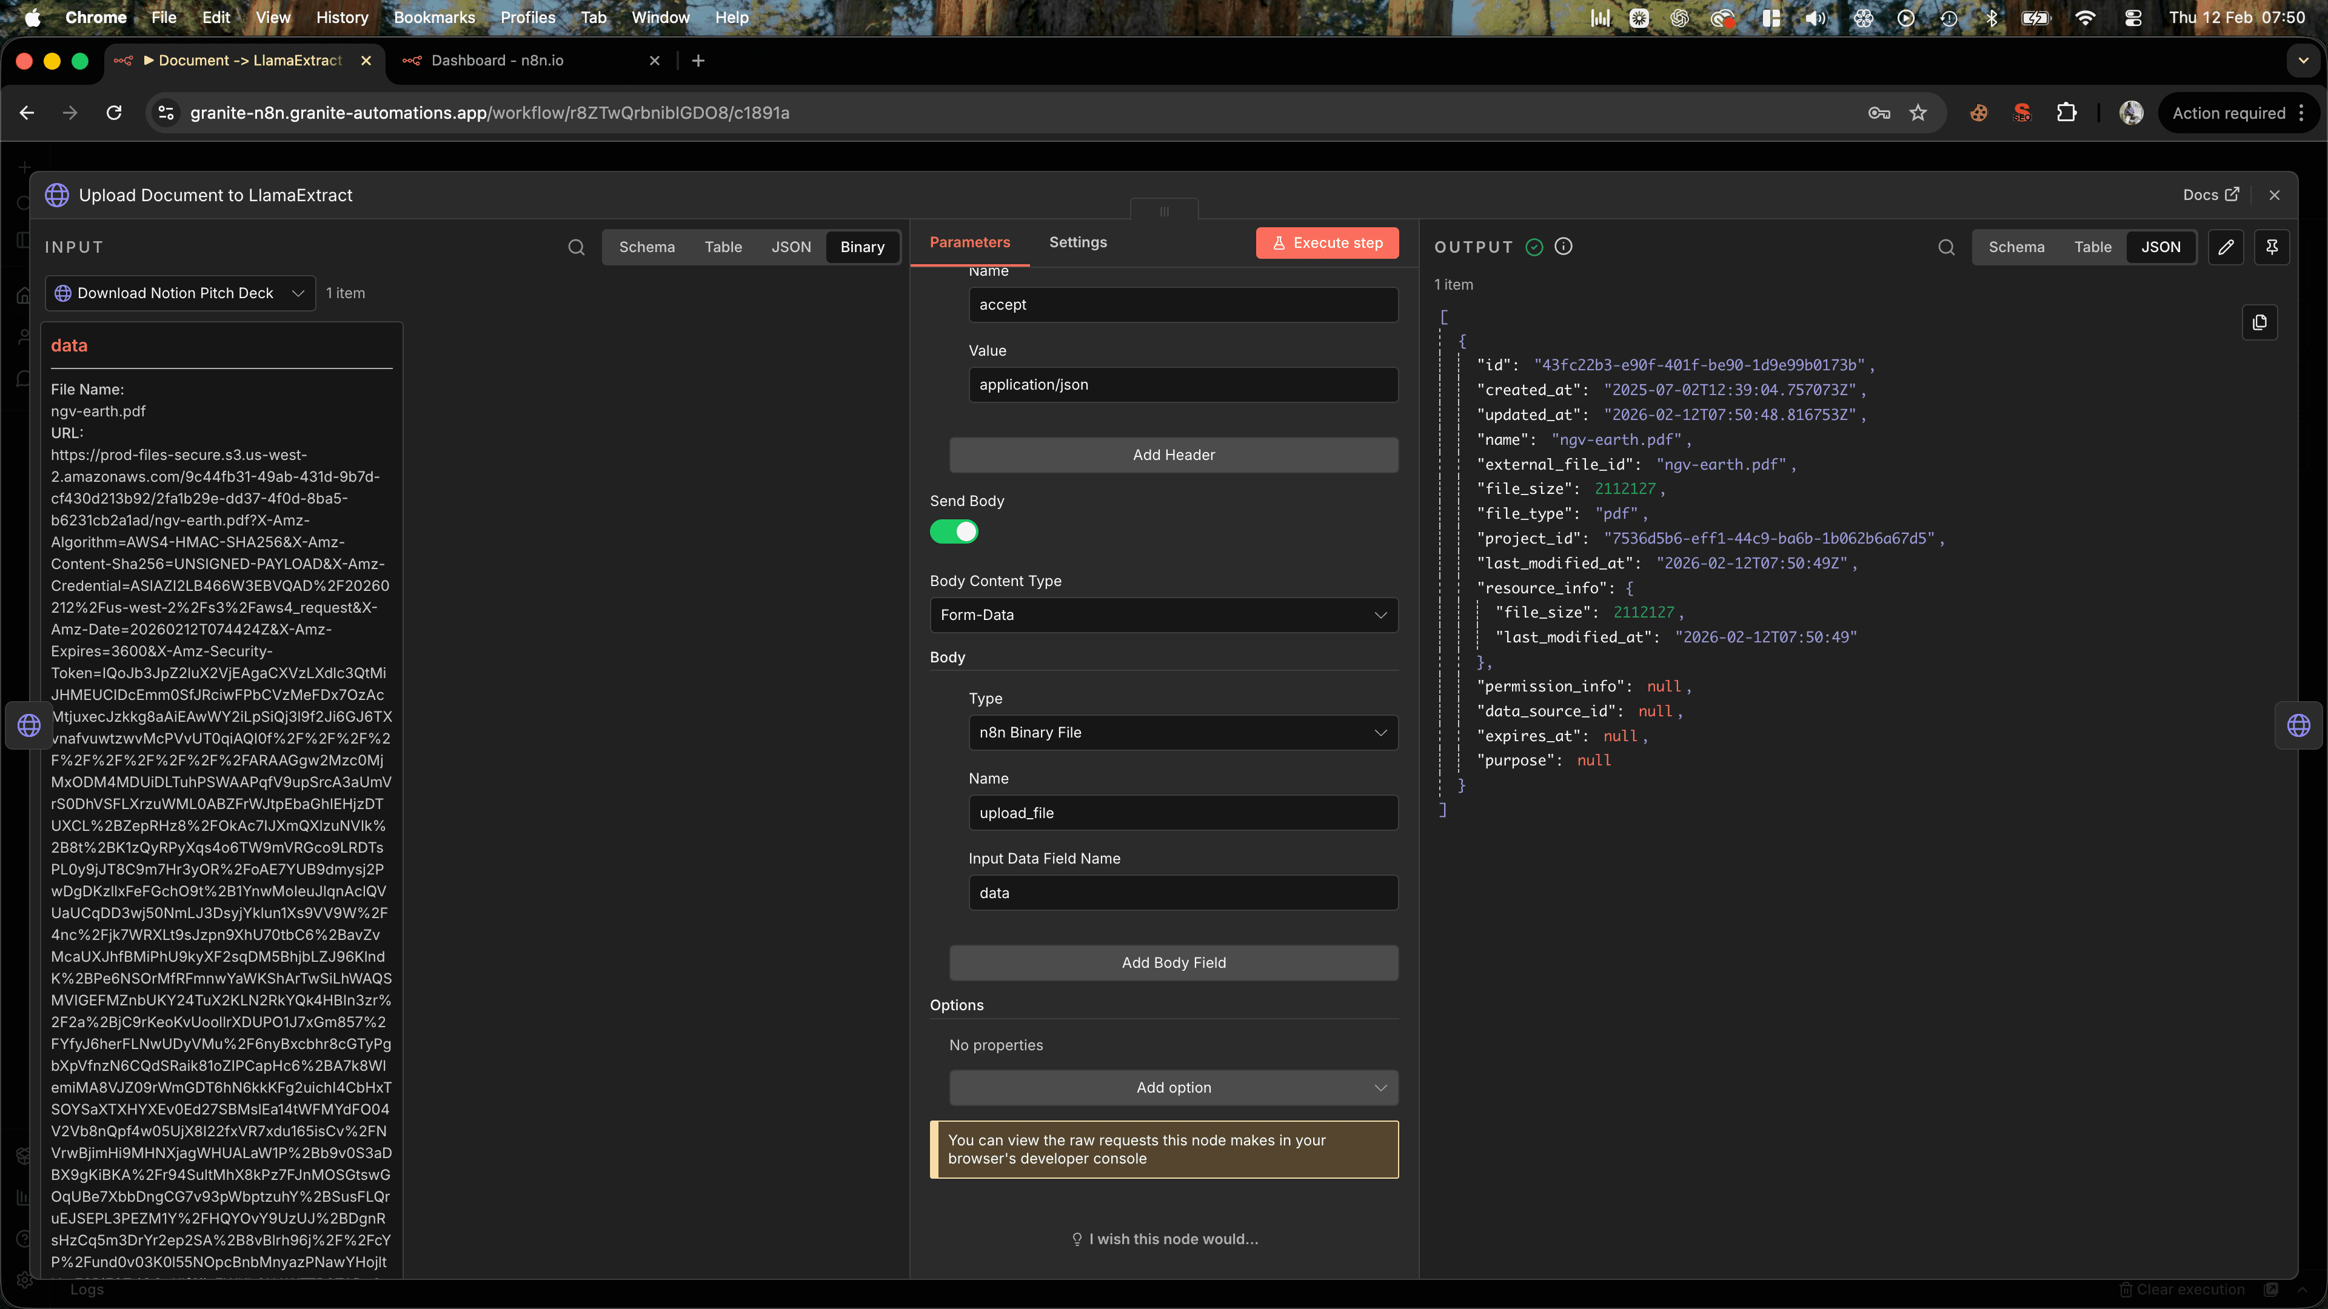Open Chrome extensions puzzle icon
The width and height of the screenshot is (2328, 1309).
click(2066, 113)
